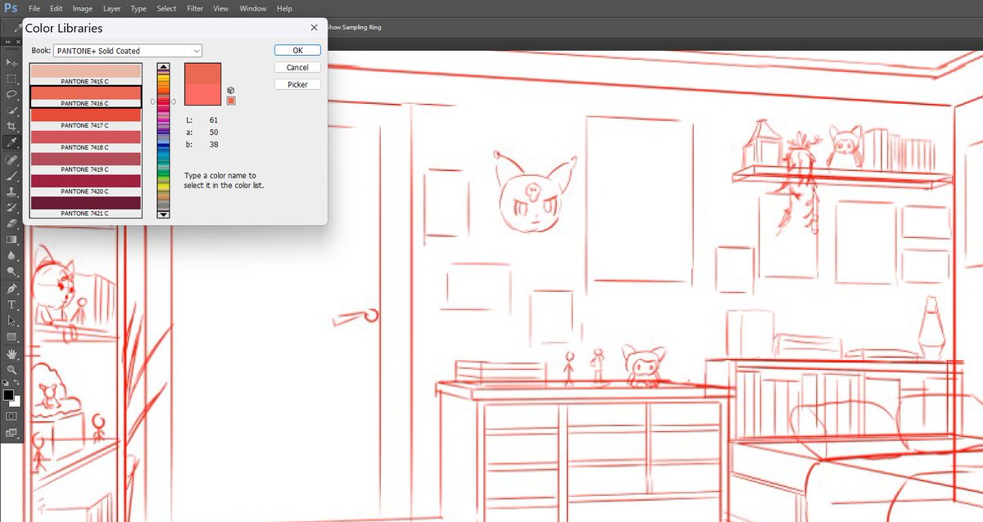The height and width of the screenshot is (522, 983).
Task: Open the Filter menu
Action: click(x=195, y=8)
